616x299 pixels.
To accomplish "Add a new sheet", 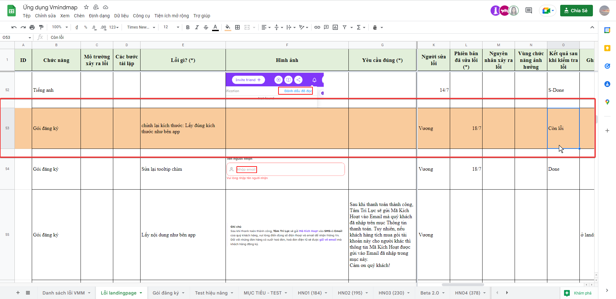I will click(x=18, y=293).
